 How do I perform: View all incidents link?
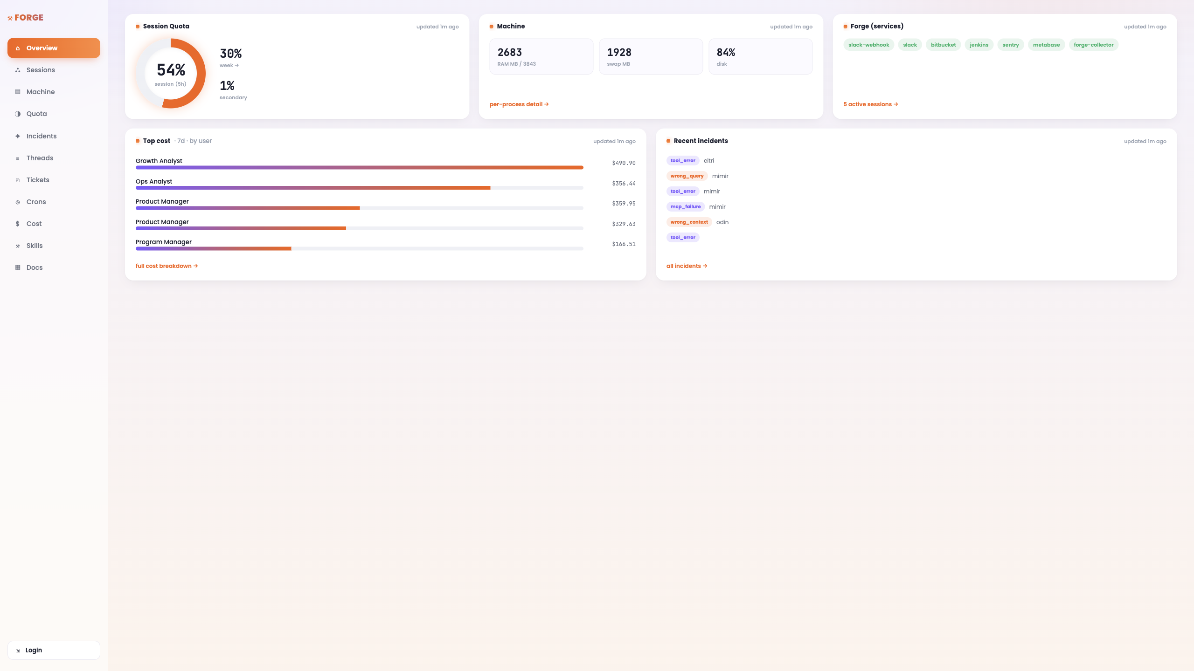[x=687, y=266]
